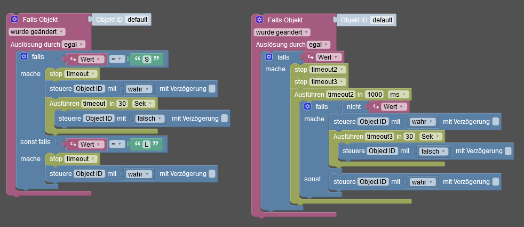Image resolution: width=524 pixels, height=227 pixels.
Task: Toggle Verzögerung checkbox after left wahr block
Action: point(212,89)
